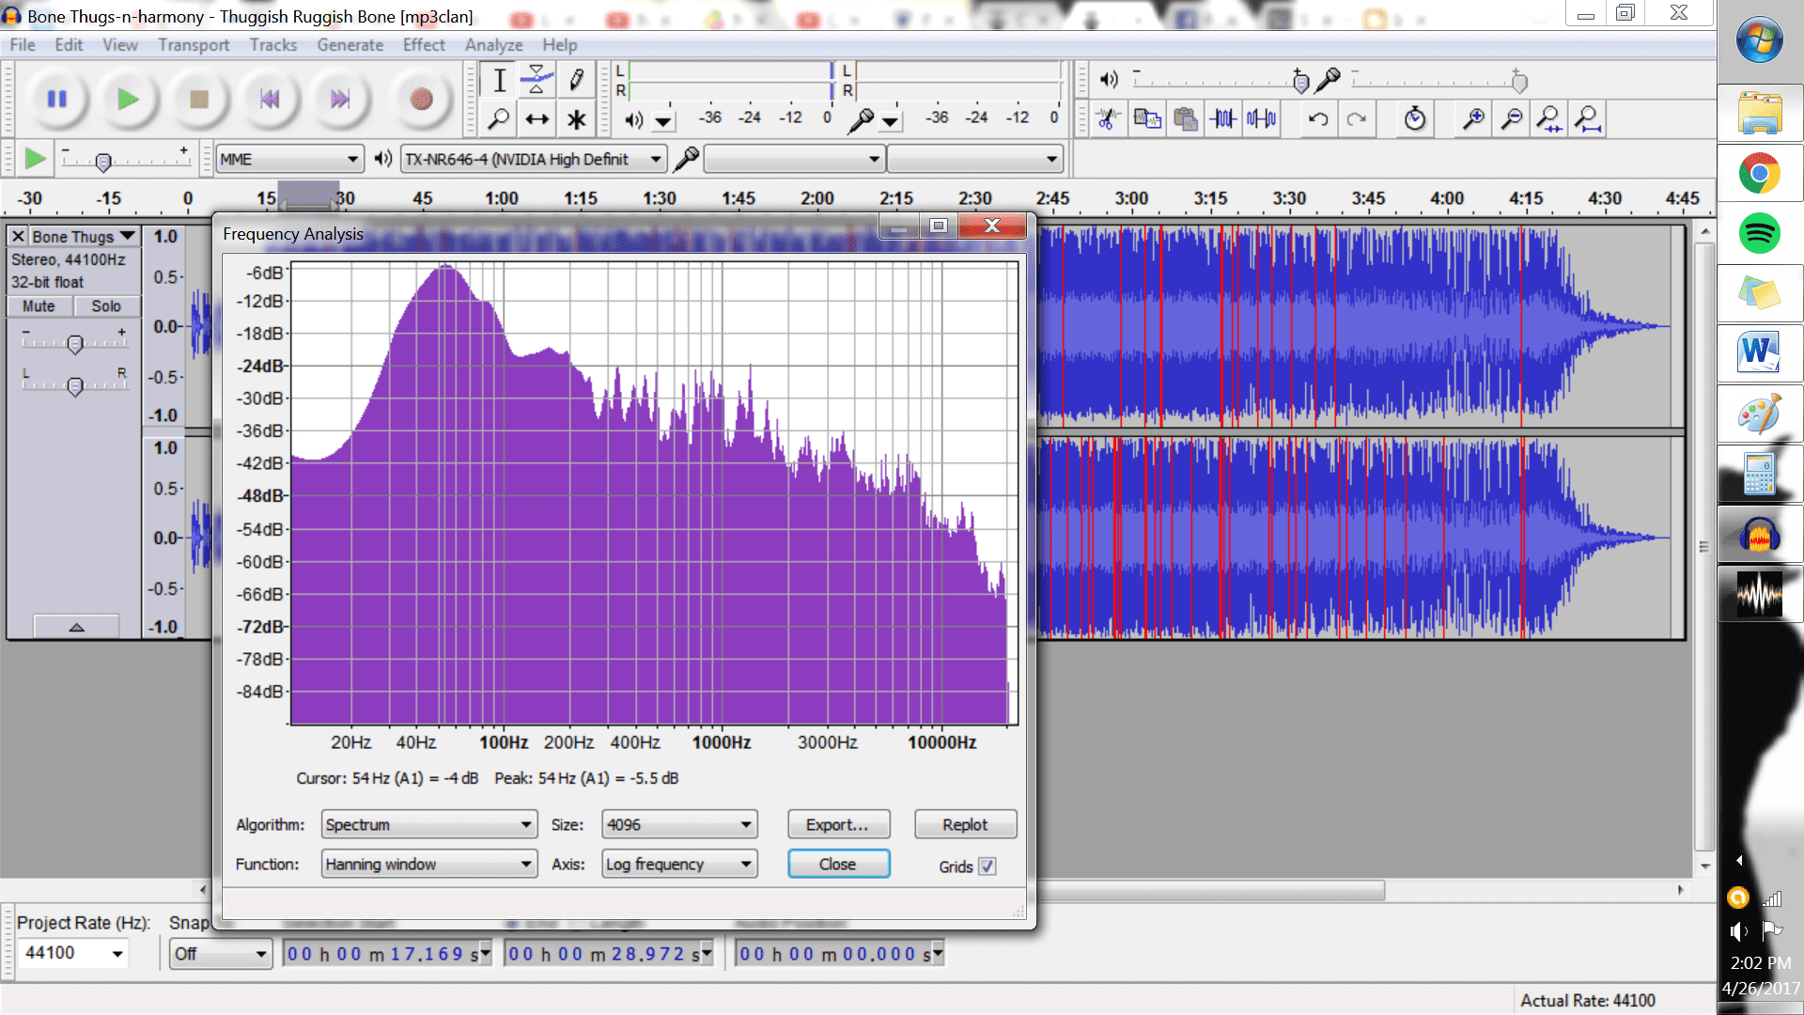Open the Analyze menu

pos(493,45)
